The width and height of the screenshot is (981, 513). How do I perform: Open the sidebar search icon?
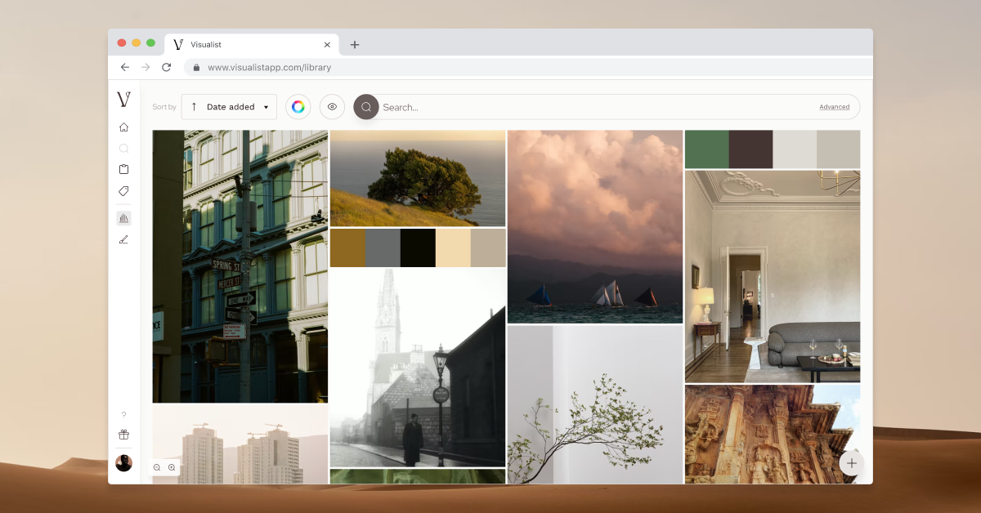(123, 148)
